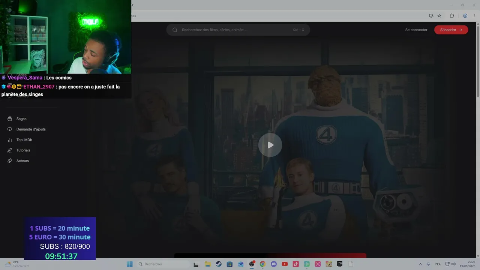Switch the FRA keyboard language
This screenshot has width=480, height=270.
pos(438,264)
